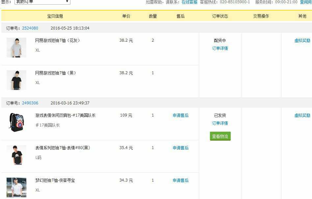View 订单详情 for the 配货中 order

(220, 49)
